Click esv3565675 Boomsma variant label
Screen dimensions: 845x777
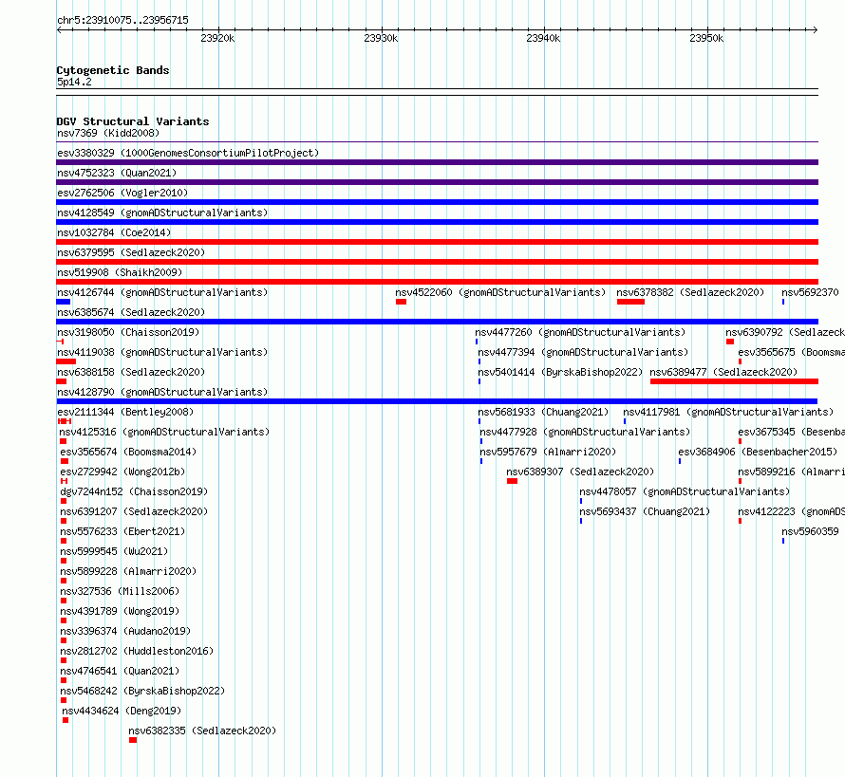[x=791, y=352]
